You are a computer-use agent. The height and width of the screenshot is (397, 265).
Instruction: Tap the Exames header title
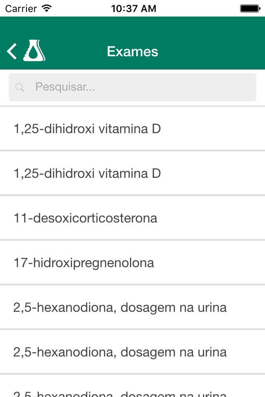point(132,52)
